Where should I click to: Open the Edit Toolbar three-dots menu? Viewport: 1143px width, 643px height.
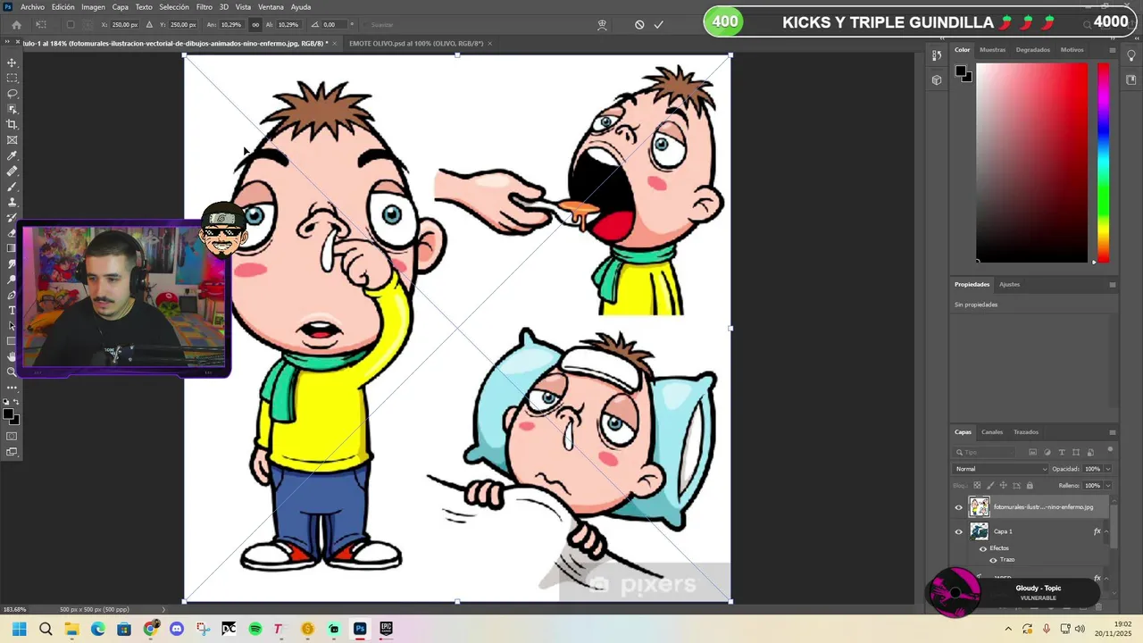[13, 388]
